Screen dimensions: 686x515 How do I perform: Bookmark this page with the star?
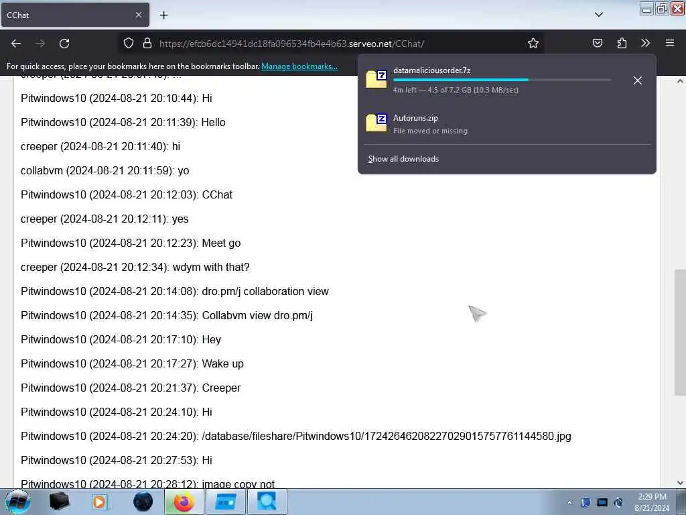point(533,44)
